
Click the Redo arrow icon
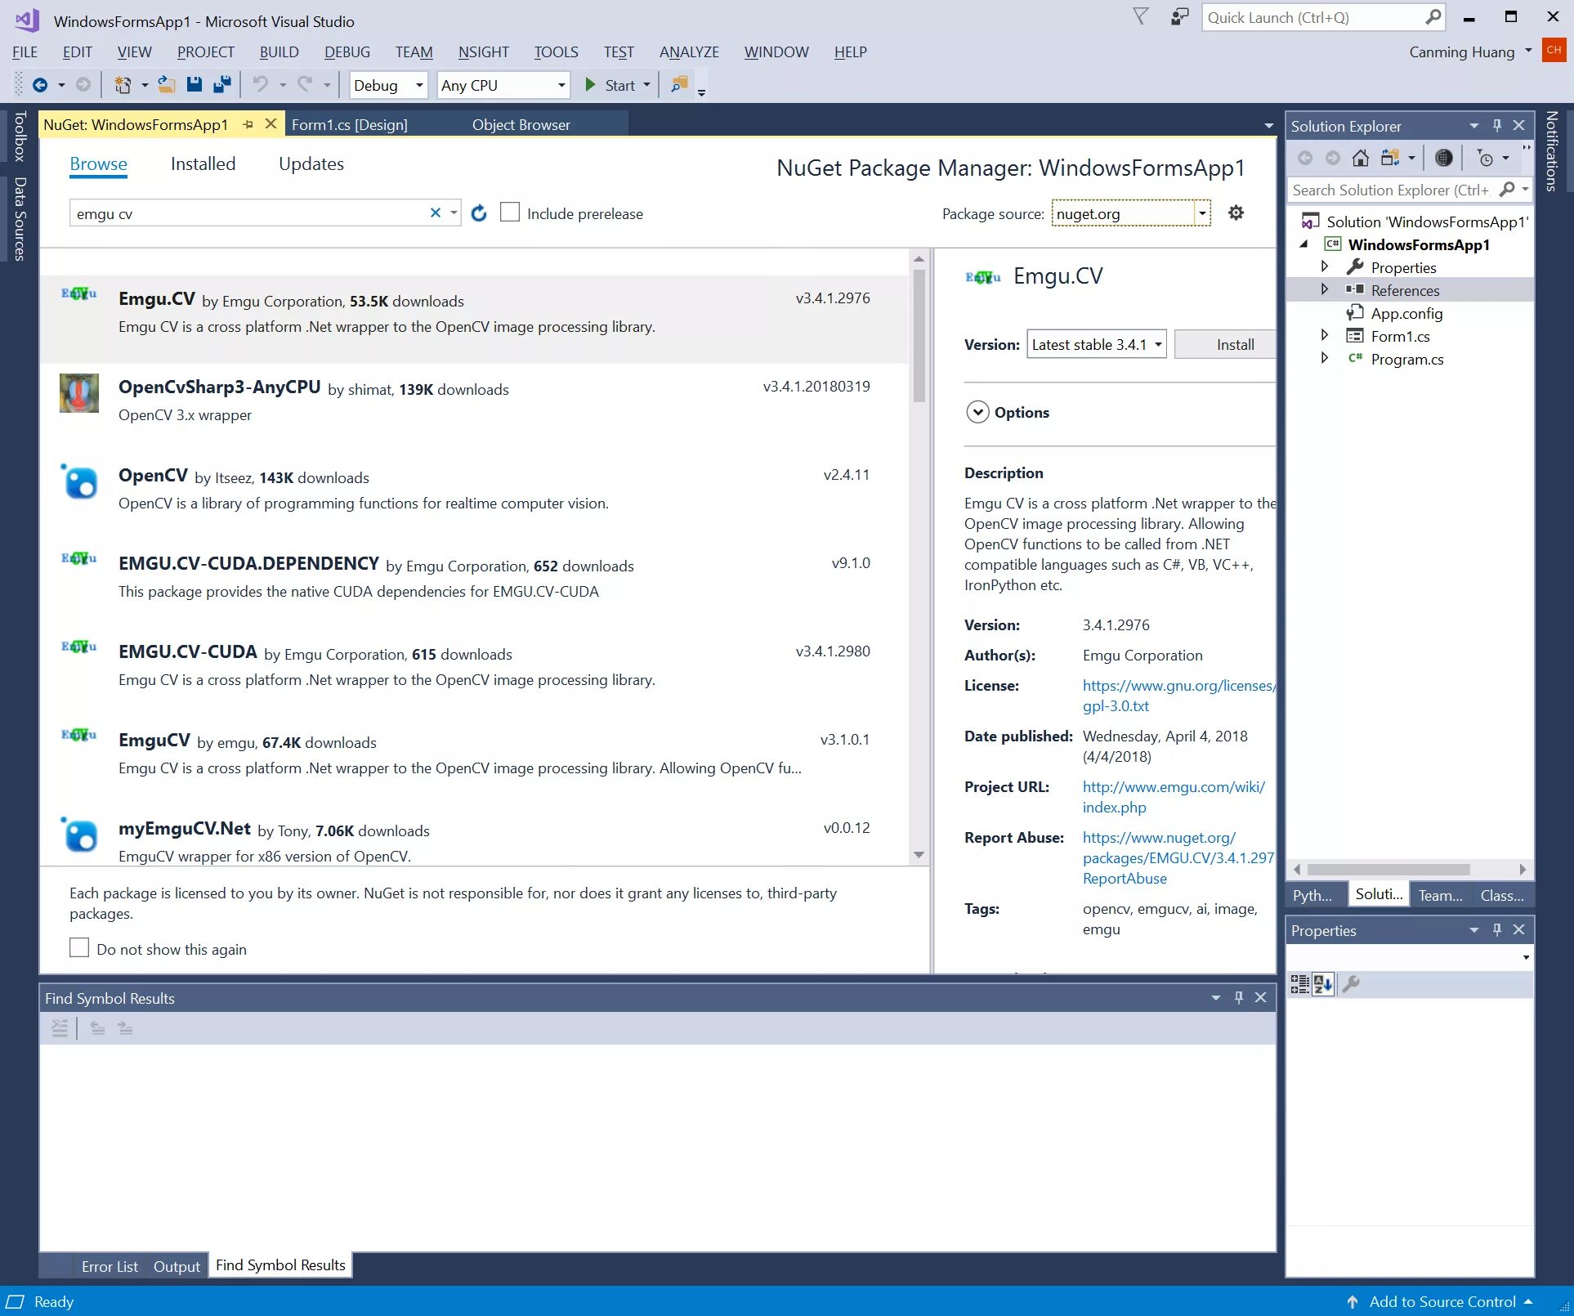(305, 84)
